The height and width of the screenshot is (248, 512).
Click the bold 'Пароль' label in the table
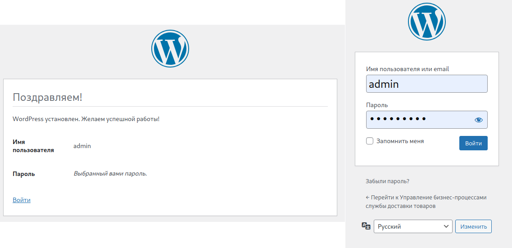point(24,174)
